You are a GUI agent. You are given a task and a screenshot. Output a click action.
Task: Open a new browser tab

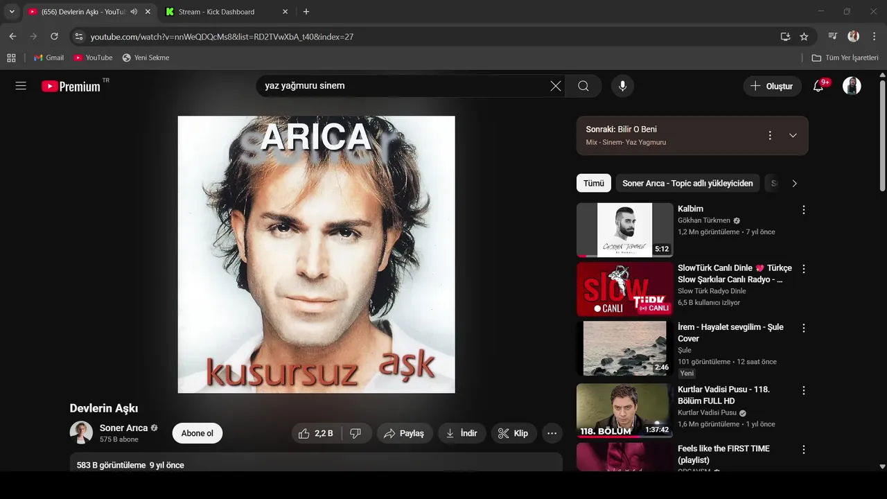click(306, 12)
